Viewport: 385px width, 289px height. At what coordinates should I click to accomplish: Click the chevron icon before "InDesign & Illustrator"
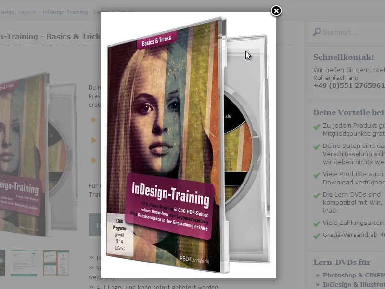pyautogui.click(x=318, y=284)
